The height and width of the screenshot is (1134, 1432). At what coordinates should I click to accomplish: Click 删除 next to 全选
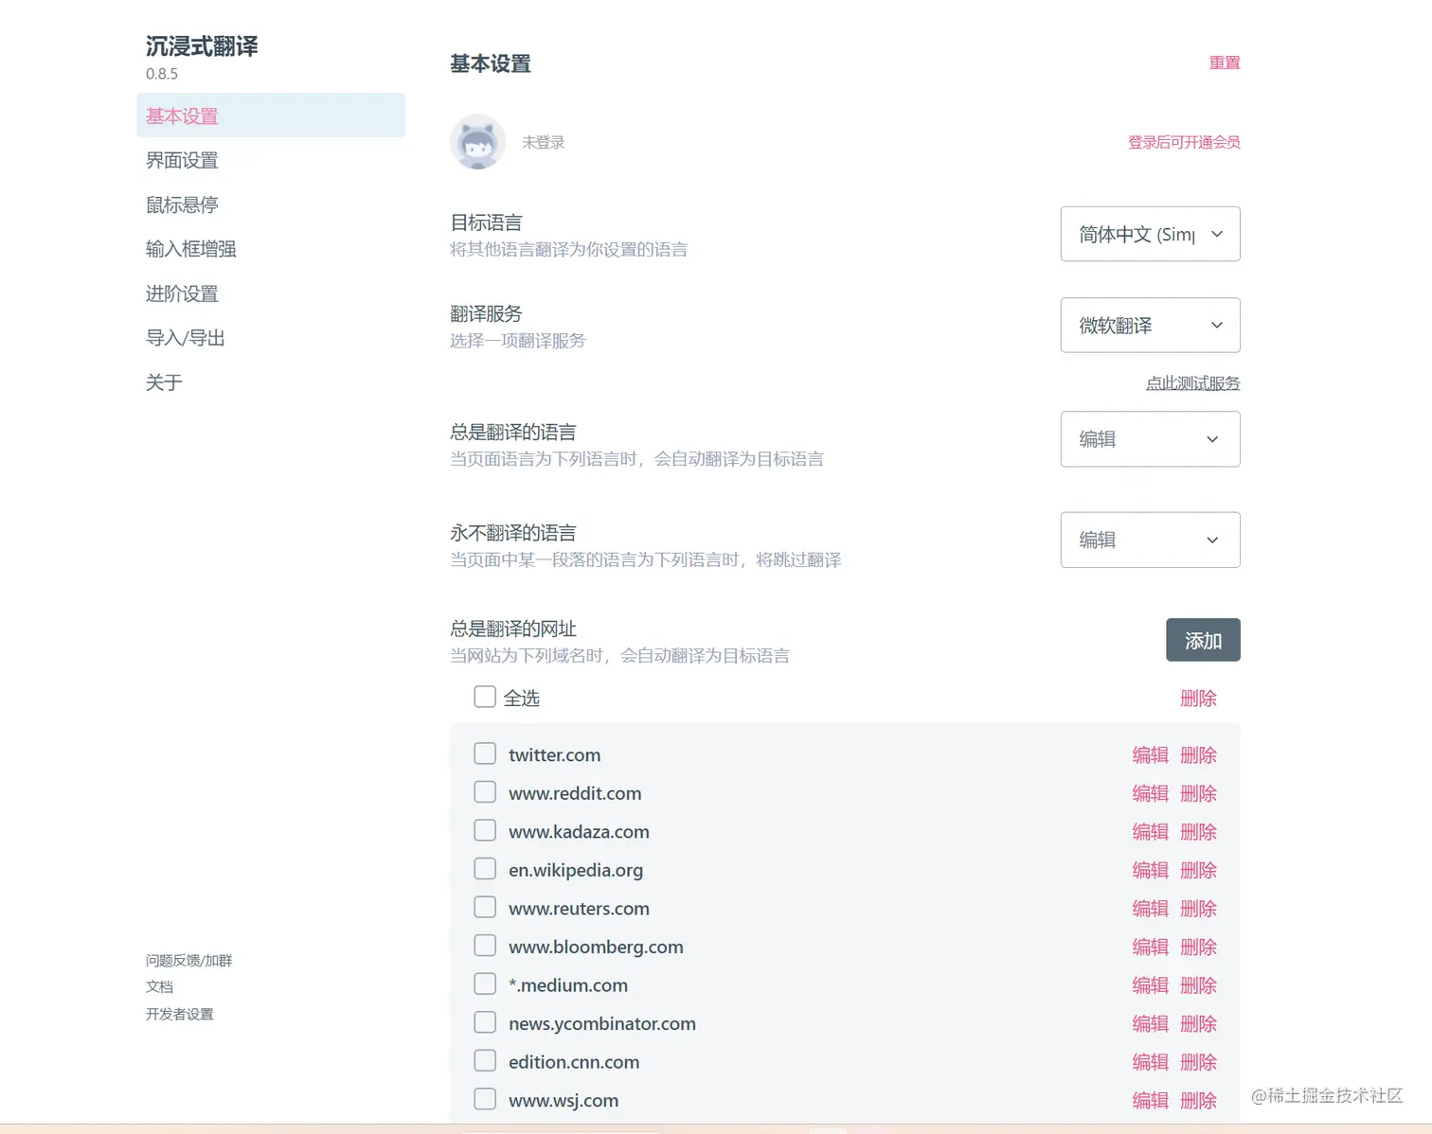pyautogui.click(x=1198, y=699)
